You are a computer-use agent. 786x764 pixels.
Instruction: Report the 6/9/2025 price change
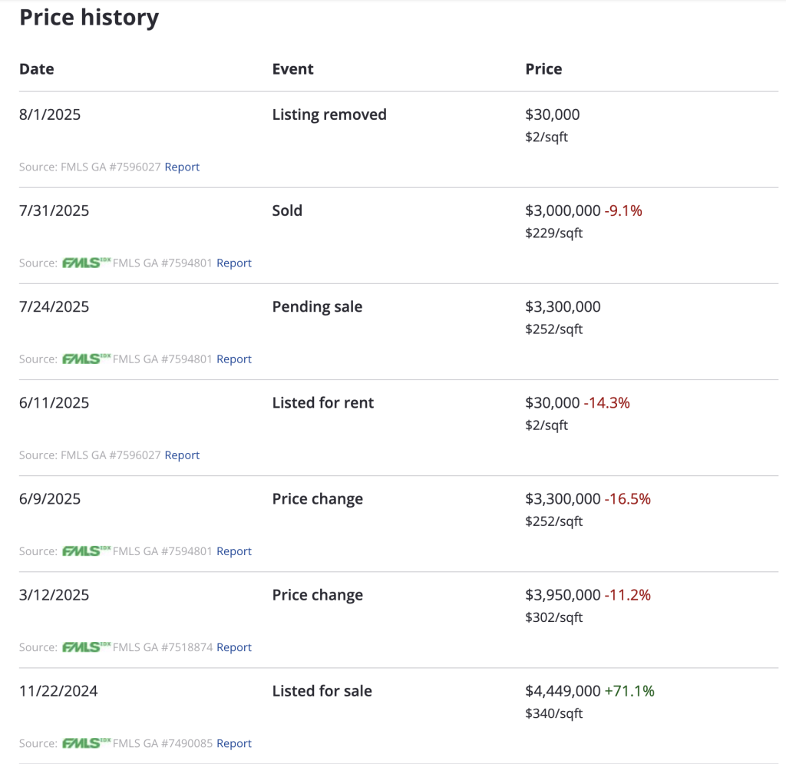(234, 551)
